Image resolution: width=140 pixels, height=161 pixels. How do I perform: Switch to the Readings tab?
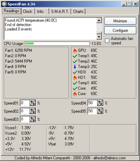click(12, 11)
